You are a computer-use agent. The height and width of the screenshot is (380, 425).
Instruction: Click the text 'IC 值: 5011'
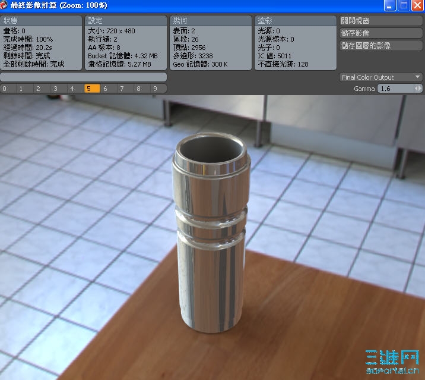(x=275, y=56)
